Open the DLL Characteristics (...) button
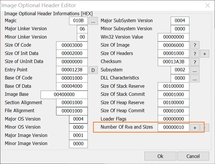Image resolution: width=215 pixels, height=164 pixels. (195, 78)
